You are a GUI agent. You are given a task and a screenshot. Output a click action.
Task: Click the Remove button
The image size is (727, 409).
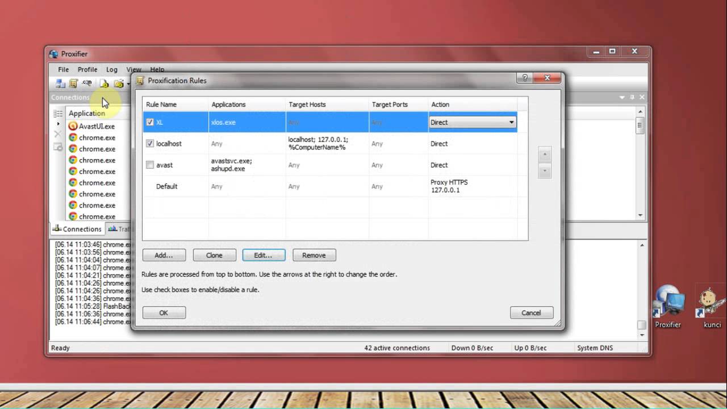point(314,255)
